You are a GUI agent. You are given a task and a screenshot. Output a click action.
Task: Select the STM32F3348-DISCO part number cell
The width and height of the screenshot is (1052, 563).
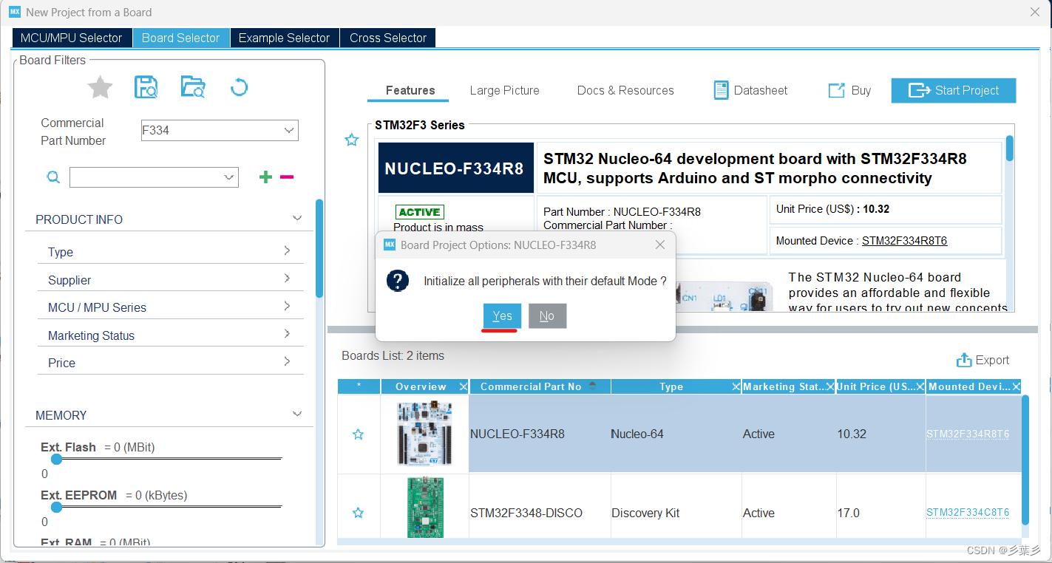tap(540, 513)
